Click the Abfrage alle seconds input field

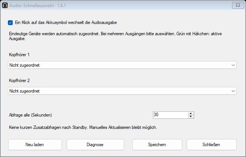click(x=171, y=115)
